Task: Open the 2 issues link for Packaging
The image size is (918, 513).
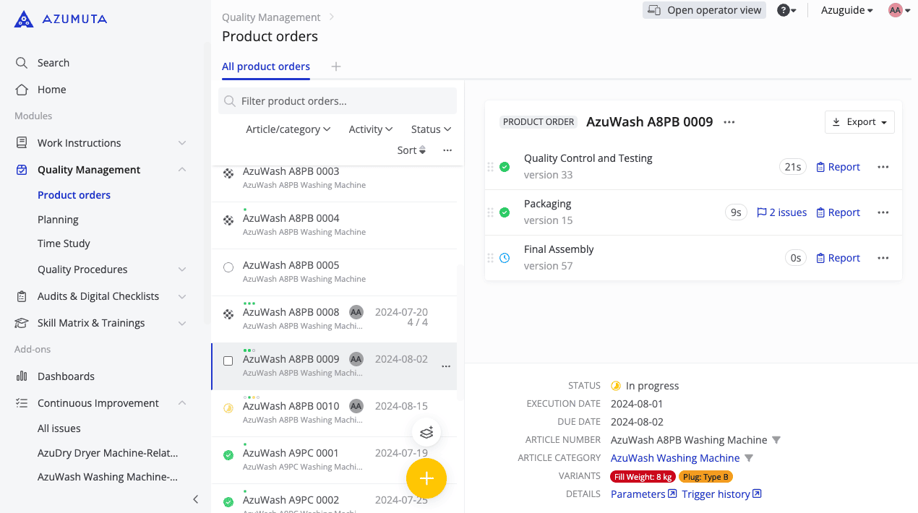Action: point(781,212)
